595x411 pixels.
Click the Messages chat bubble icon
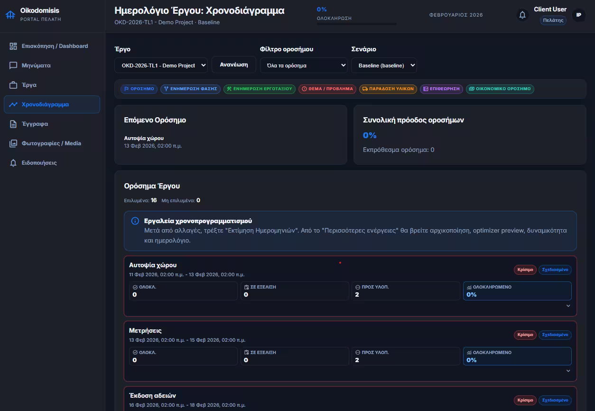(13, 65)
